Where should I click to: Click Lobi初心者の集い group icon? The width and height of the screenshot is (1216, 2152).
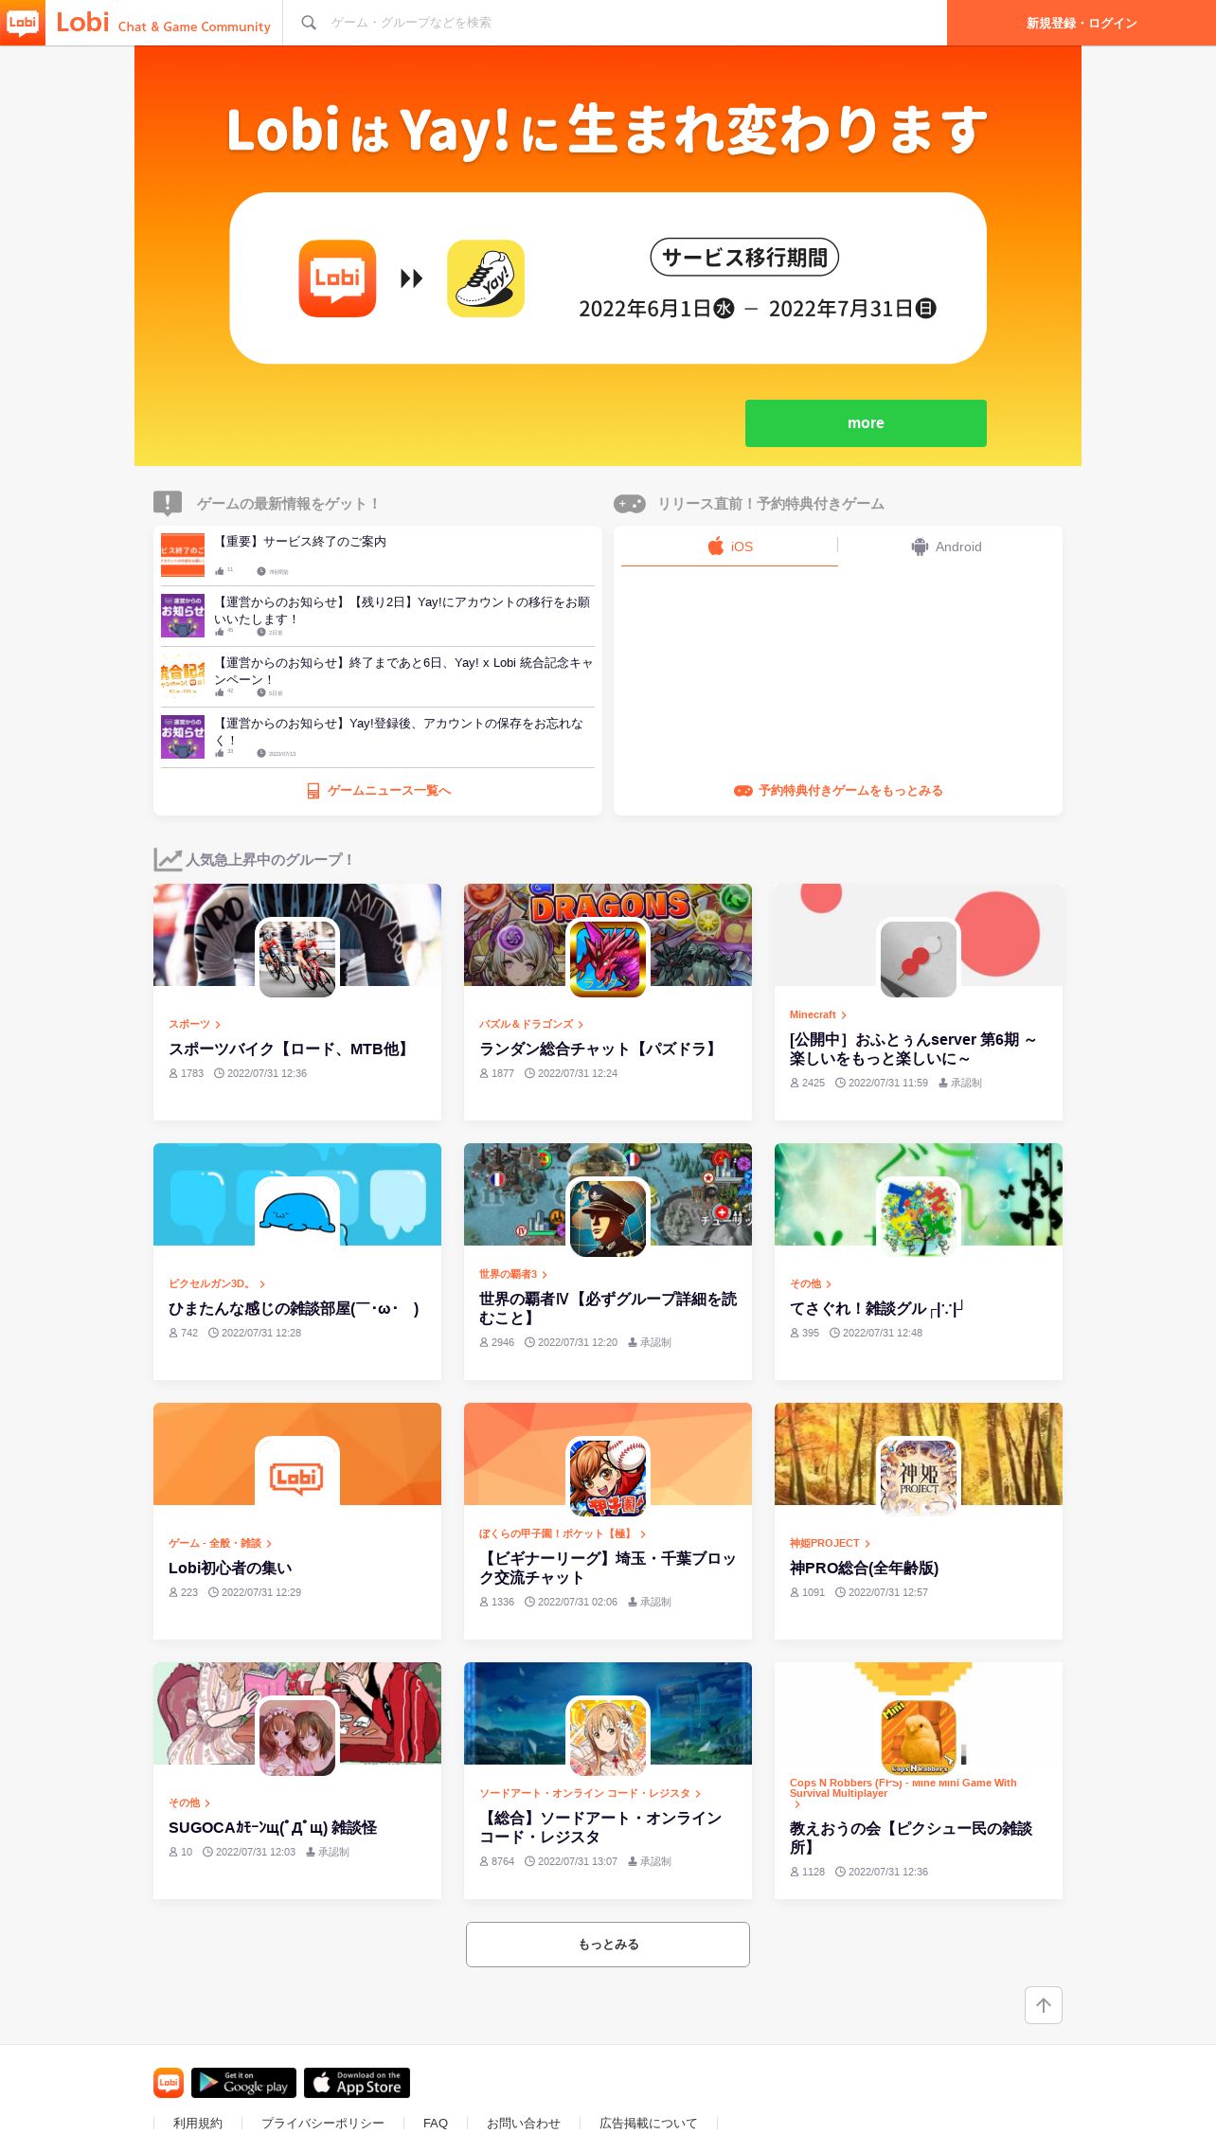[297, 1478]
